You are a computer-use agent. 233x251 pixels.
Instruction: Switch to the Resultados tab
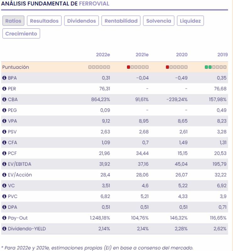pos(44,21)
